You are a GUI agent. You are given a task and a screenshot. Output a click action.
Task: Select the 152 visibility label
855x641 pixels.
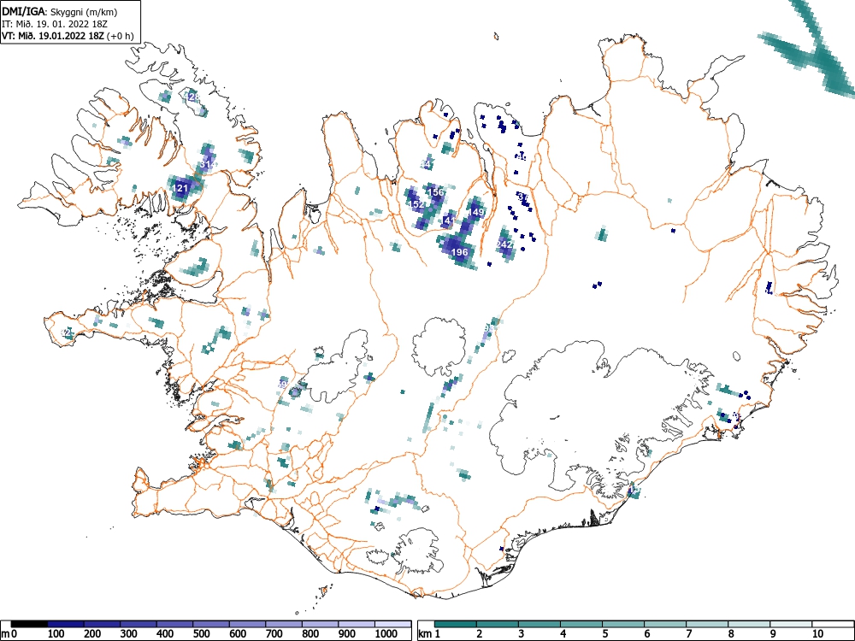pos(416,204)
